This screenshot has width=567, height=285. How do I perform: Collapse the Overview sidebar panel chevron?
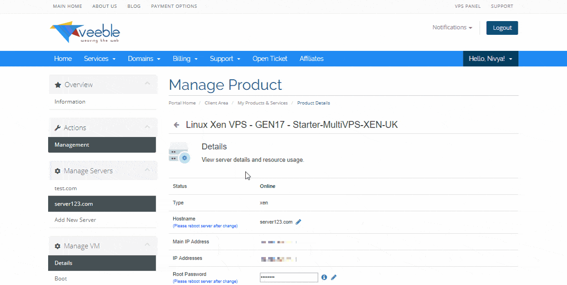click(147, 84)
